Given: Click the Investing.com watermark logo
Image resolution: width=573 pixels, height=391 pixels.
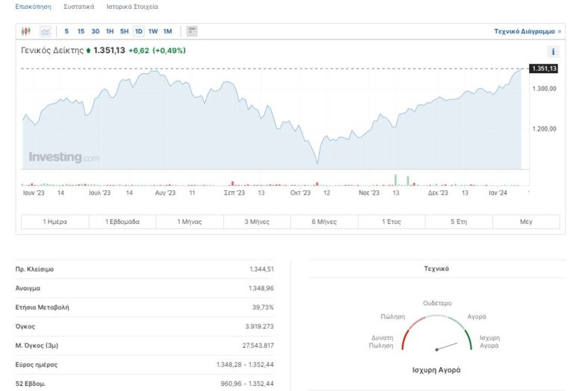Looking at the screenshot, I should click(x=63, y=157).
